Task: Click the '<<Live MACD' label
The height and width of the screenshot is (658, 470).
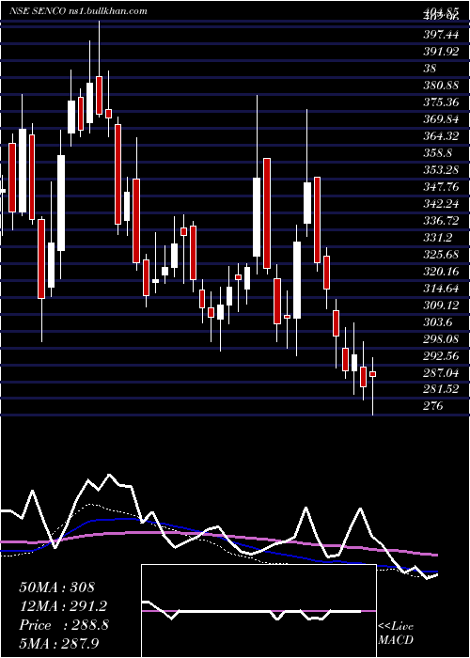Action: tap(396, 634)
